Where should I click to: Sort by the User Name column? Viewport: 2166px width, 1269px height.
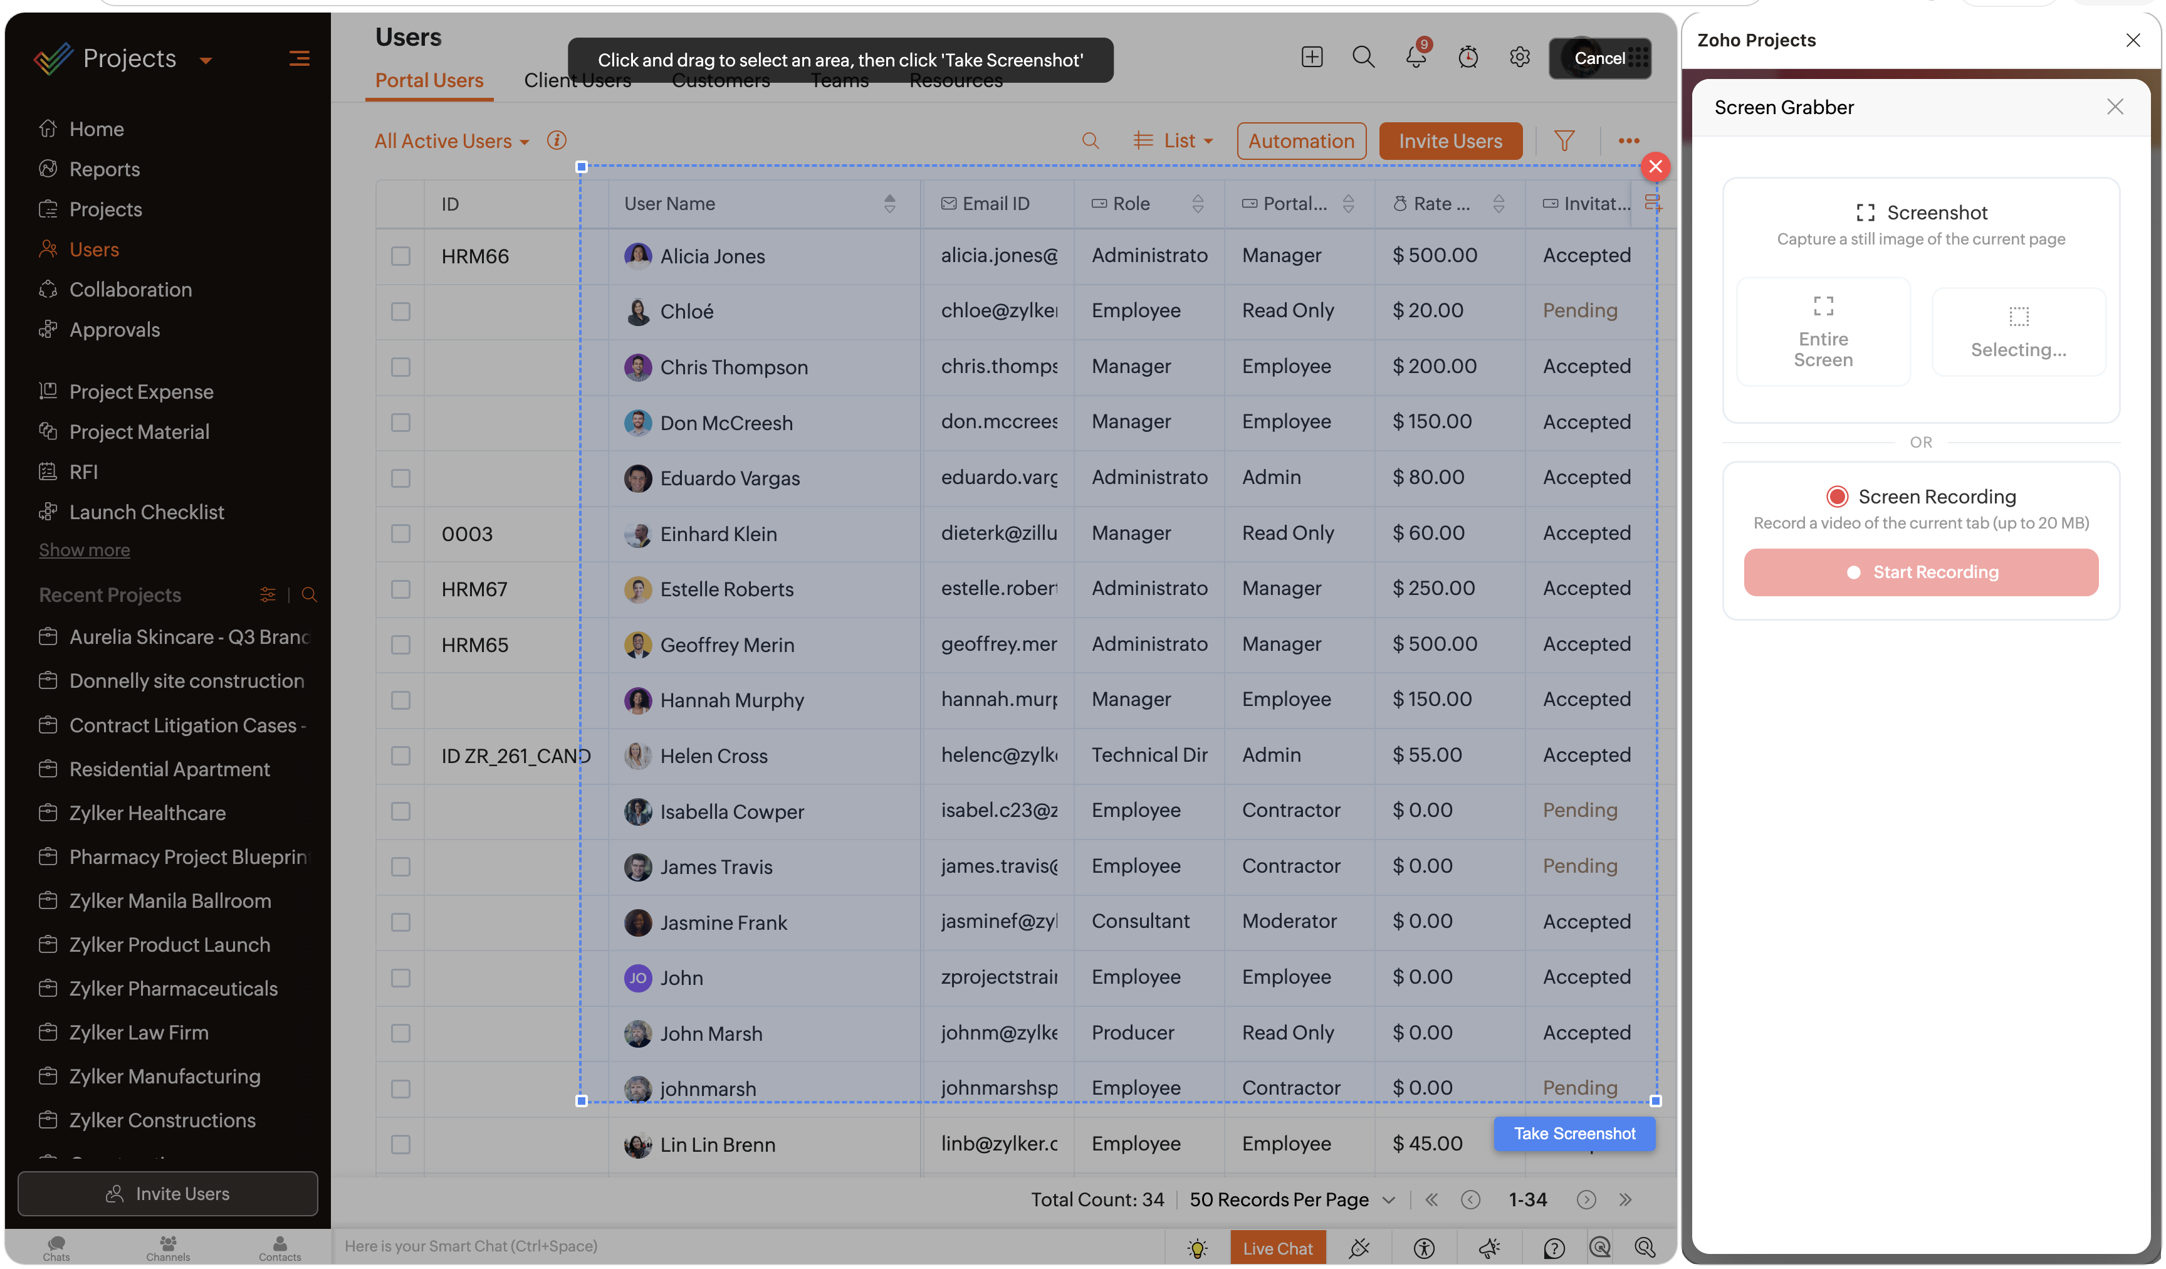(889, 204)
